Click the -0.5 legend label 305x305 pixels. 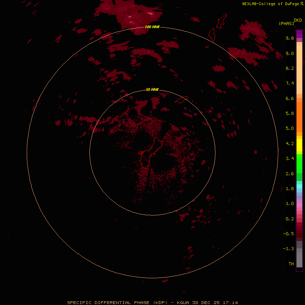tap(288, 234)
